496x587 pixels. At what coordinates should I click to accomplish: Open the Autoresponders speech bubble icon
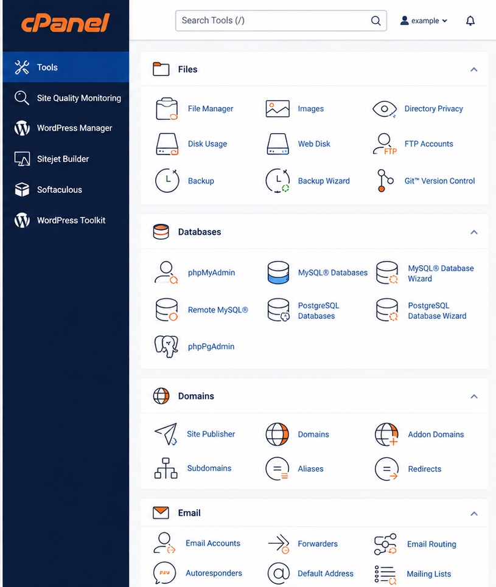click(x=164, y=573)
